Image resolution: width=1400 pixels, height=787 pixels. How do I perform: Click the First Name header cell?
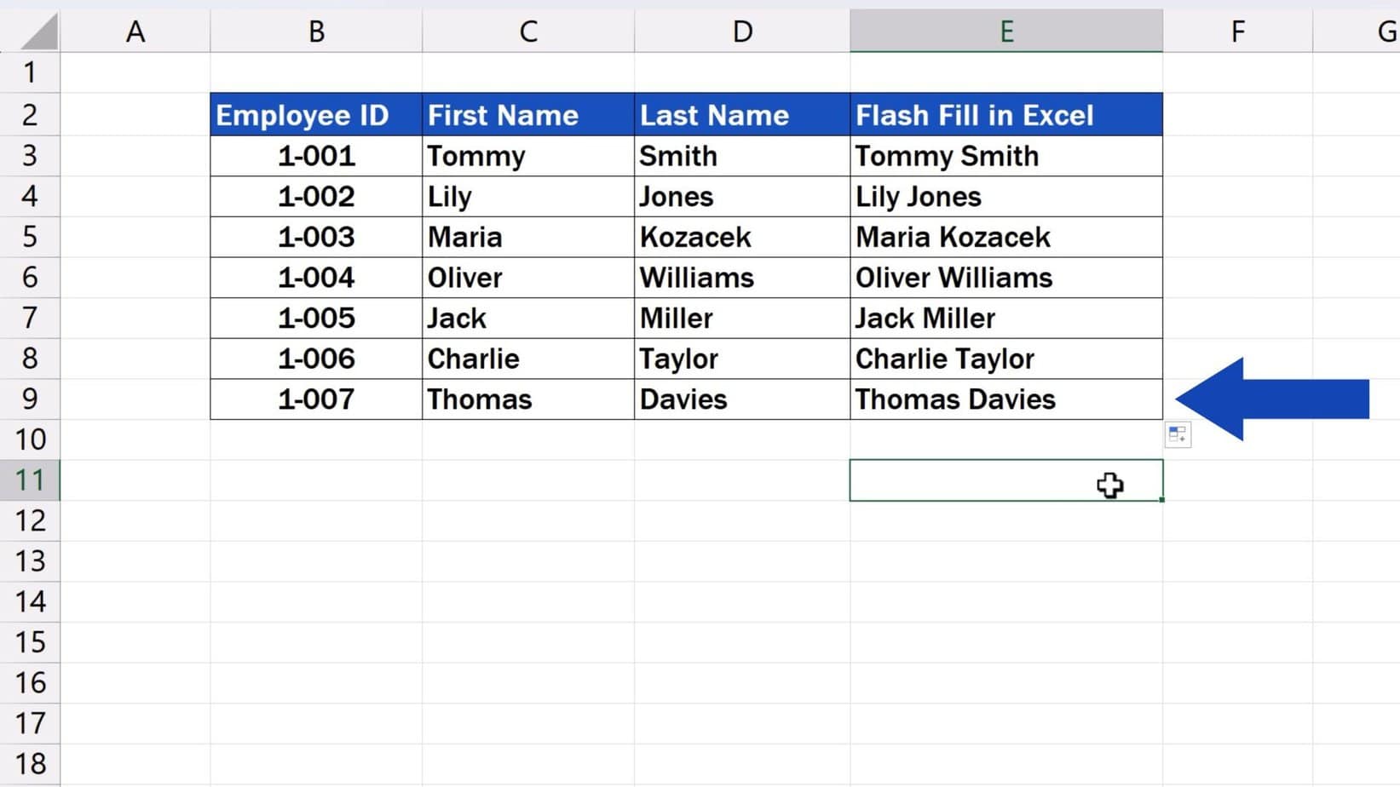528,115
